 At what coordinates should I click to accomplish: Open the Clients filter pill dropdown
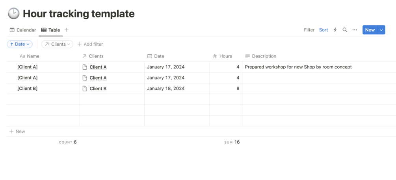click(x=57, y=44)
